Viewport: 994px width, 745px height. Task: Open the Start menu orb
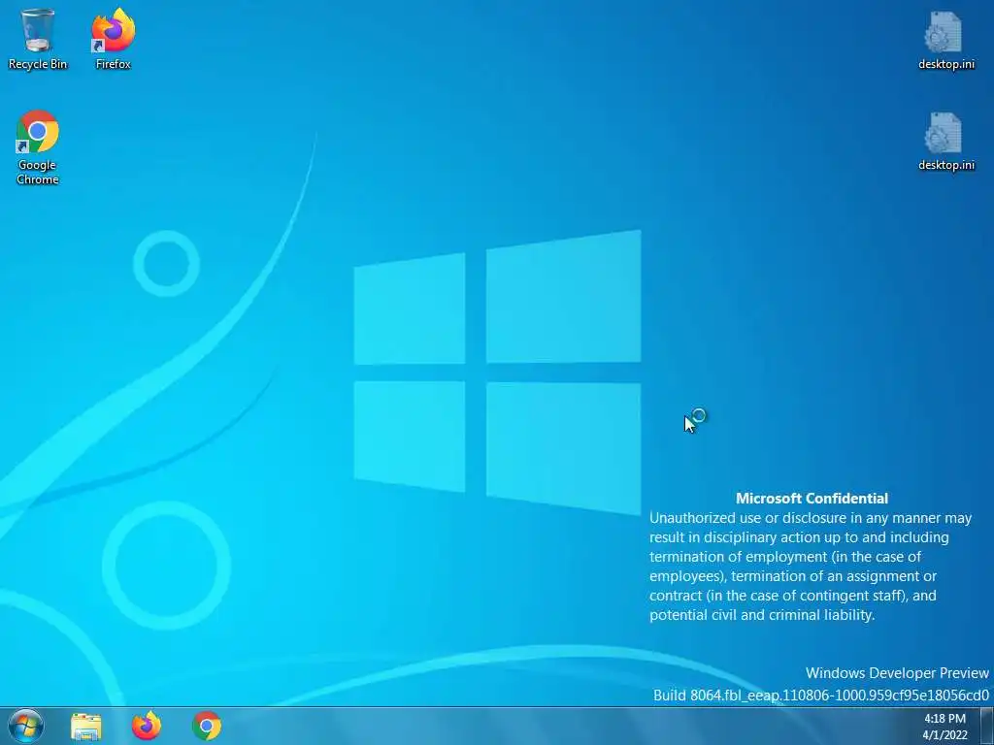pyautogui.click(x=26, y=726)
